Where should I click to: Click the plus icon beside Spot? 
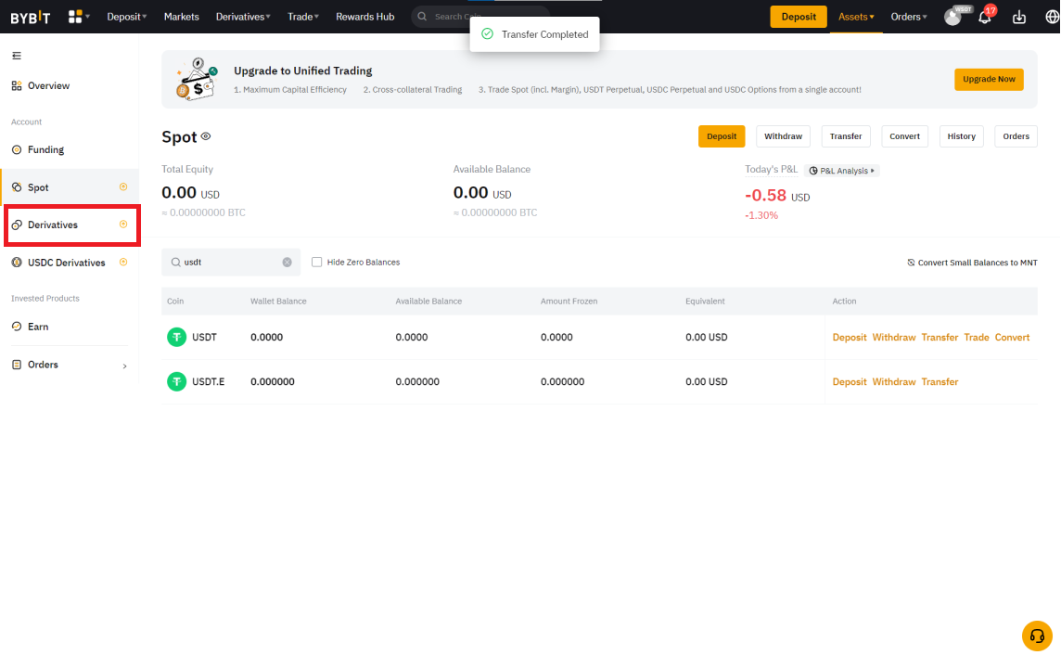(123, 186)
